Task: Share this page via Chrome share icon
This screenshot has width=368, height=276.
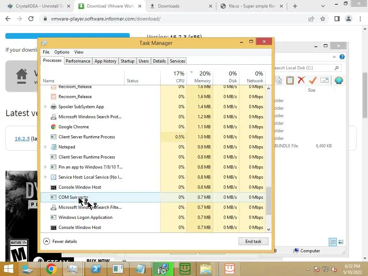Action: click(x=311, y=19)
